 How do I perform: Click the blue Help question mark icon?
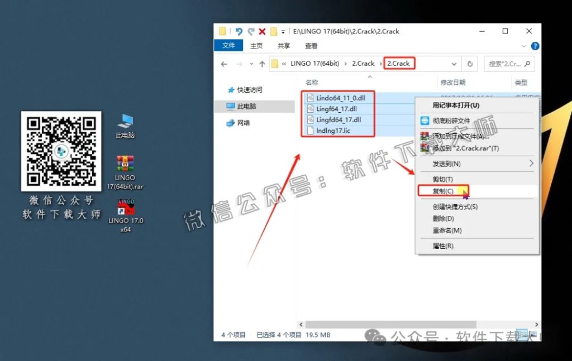coord(535,46)
